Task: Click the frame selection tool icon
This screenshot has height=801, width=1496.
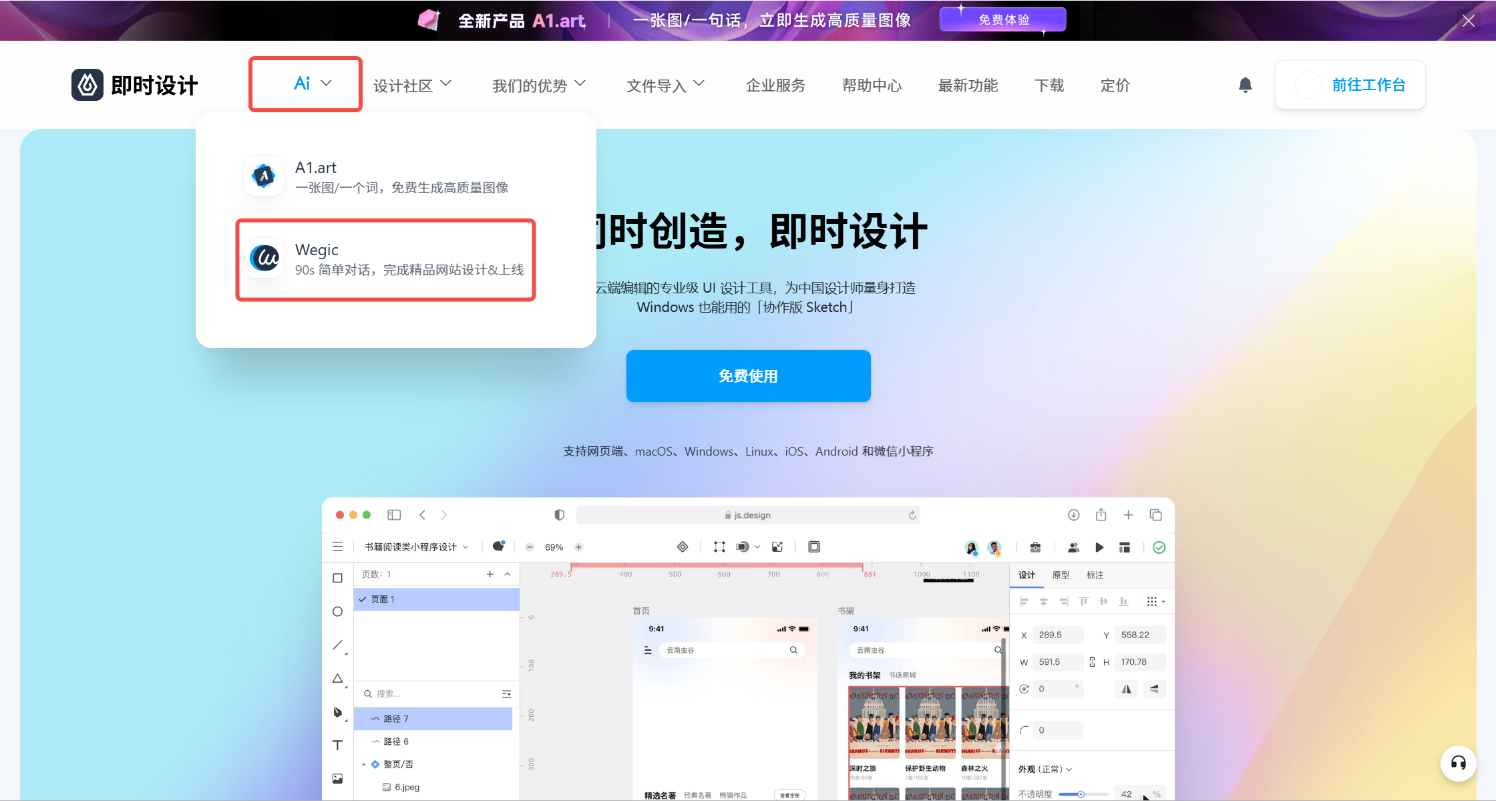Action: [x=719, y=547]
